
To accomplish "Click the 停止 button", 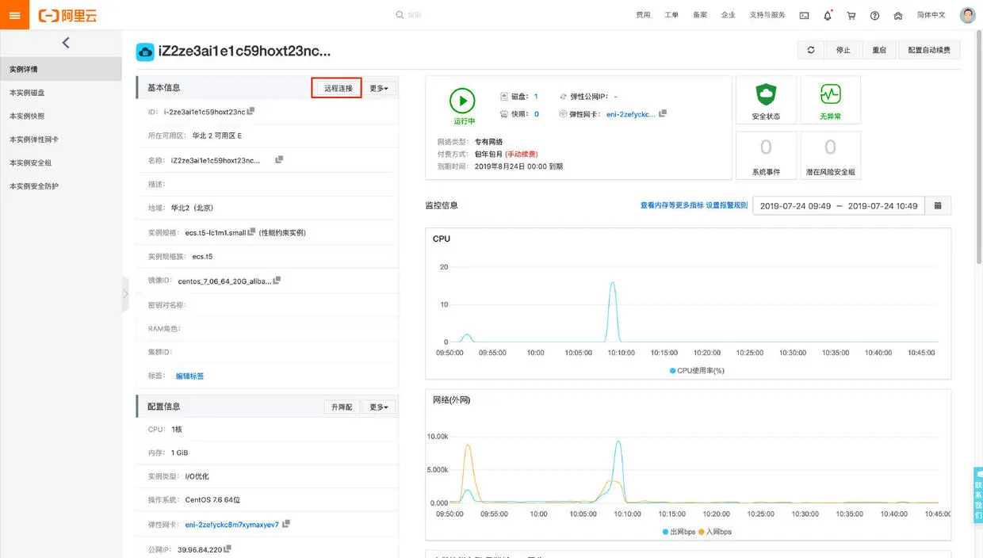I will tap(843, 50).
